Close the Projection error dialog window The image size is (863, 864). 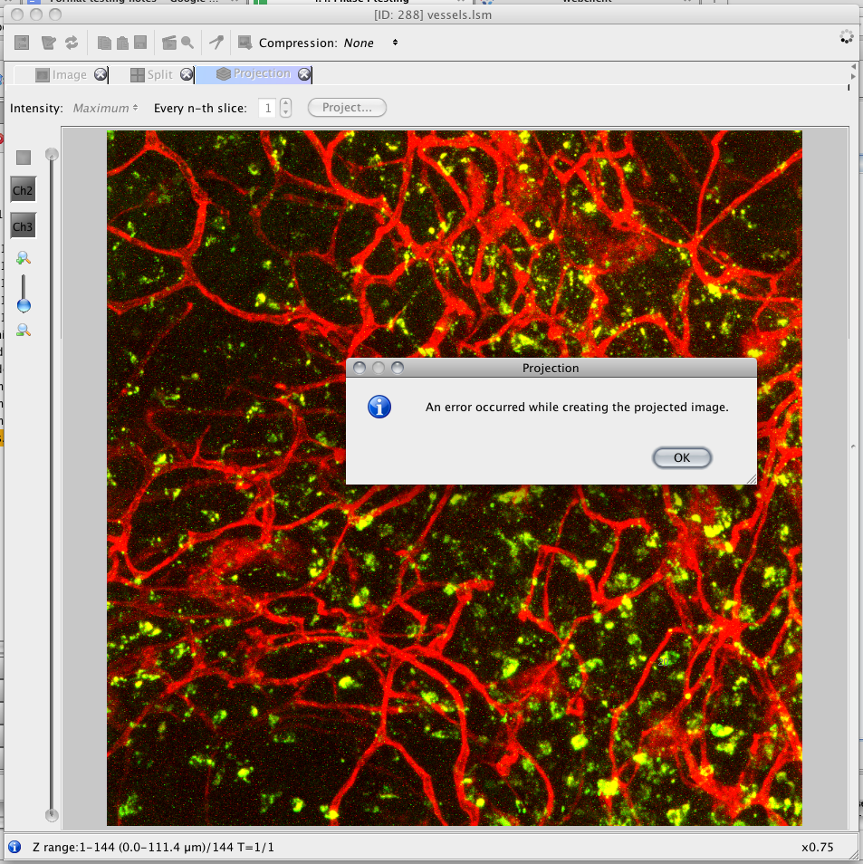coord(360,368)
